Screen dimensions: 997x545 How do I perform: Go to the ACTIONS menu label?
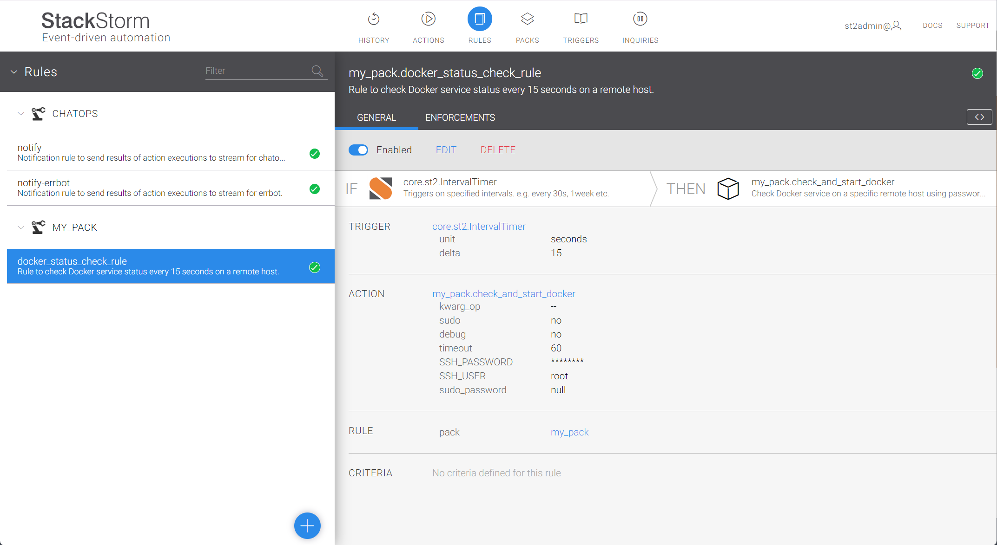(x=429, y=40)
